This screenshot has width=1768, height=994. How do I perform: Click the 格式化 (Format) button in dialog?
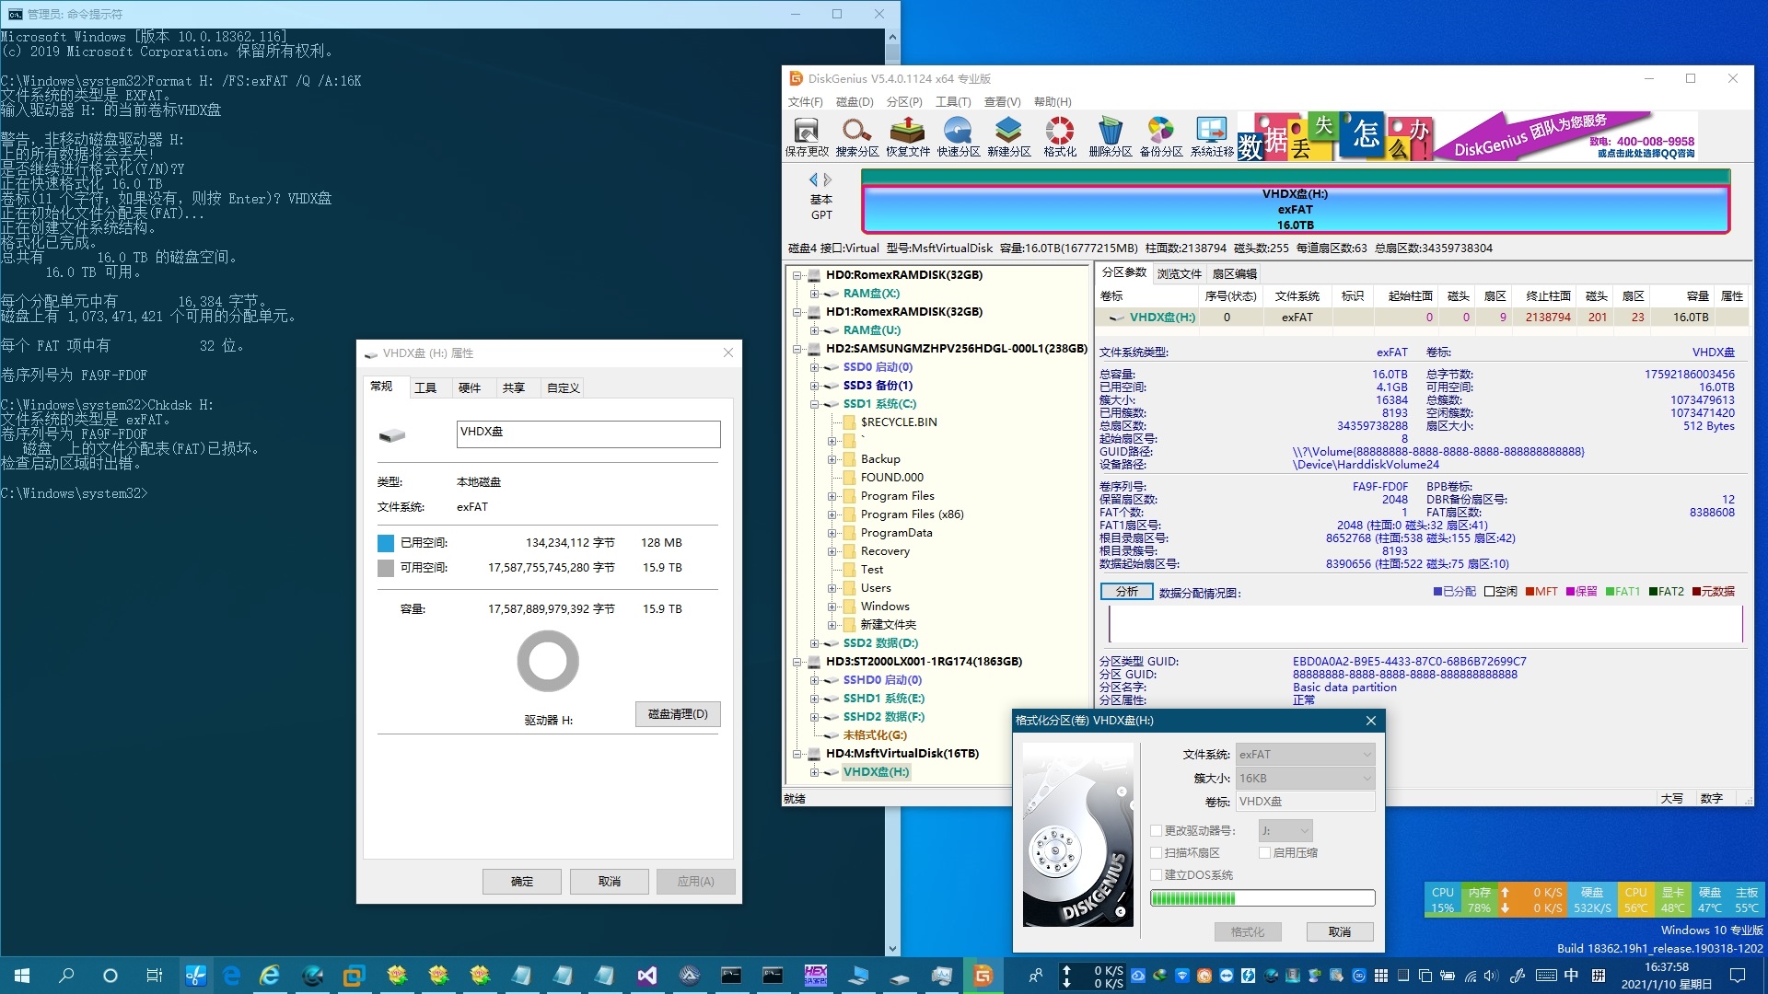(1249, 930)
